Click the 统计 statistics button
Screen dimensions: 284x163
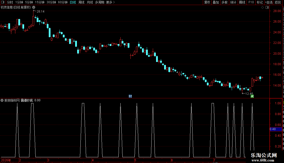233,2
